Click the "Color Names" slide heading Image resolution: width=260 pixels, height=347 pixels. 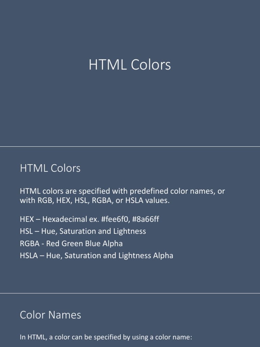[50, 315]
